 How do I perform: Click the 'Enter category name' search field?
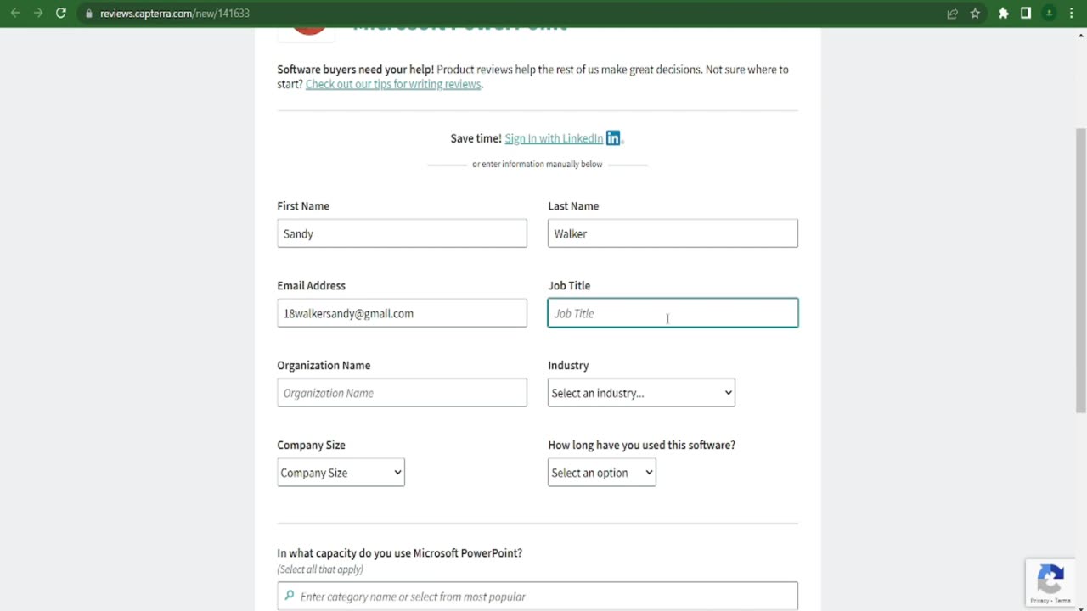pos(538,596)
